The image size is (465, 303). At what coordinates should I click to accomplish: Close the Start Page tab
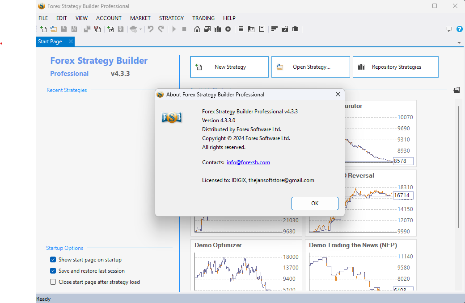pos(71,42)
